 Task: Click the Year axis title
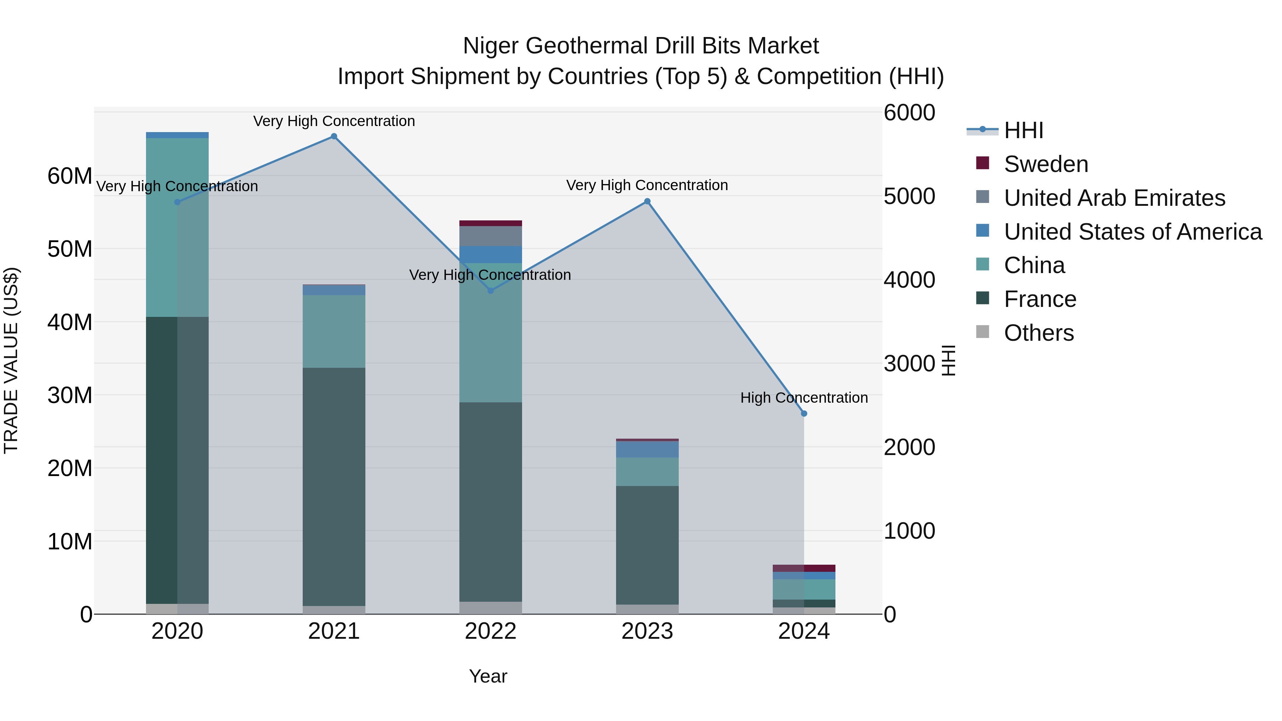(488, 676)
